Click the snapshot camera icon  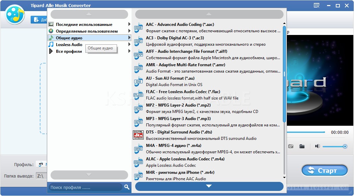pyautogui.click(x=291, y=147)
